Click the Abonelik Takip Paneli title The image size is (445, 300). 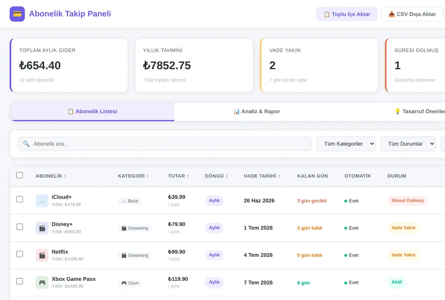click(x=70, y=14)
